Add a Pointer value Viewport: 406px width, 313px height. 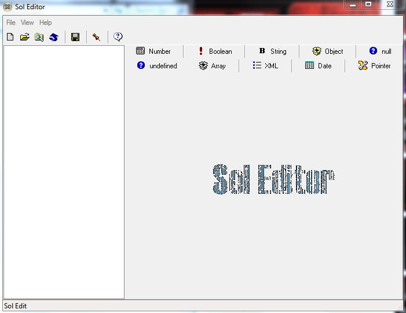pyautogui.click(x=374, y=66)
